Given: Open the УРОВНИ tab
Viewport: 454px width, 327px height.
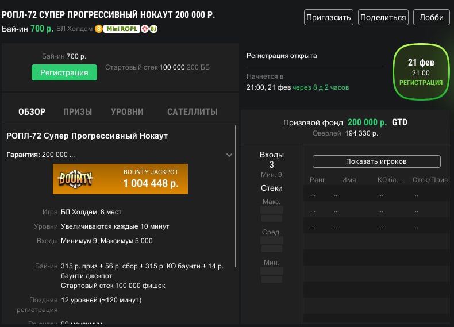Looking at the screenshot, I should (127, 112).
